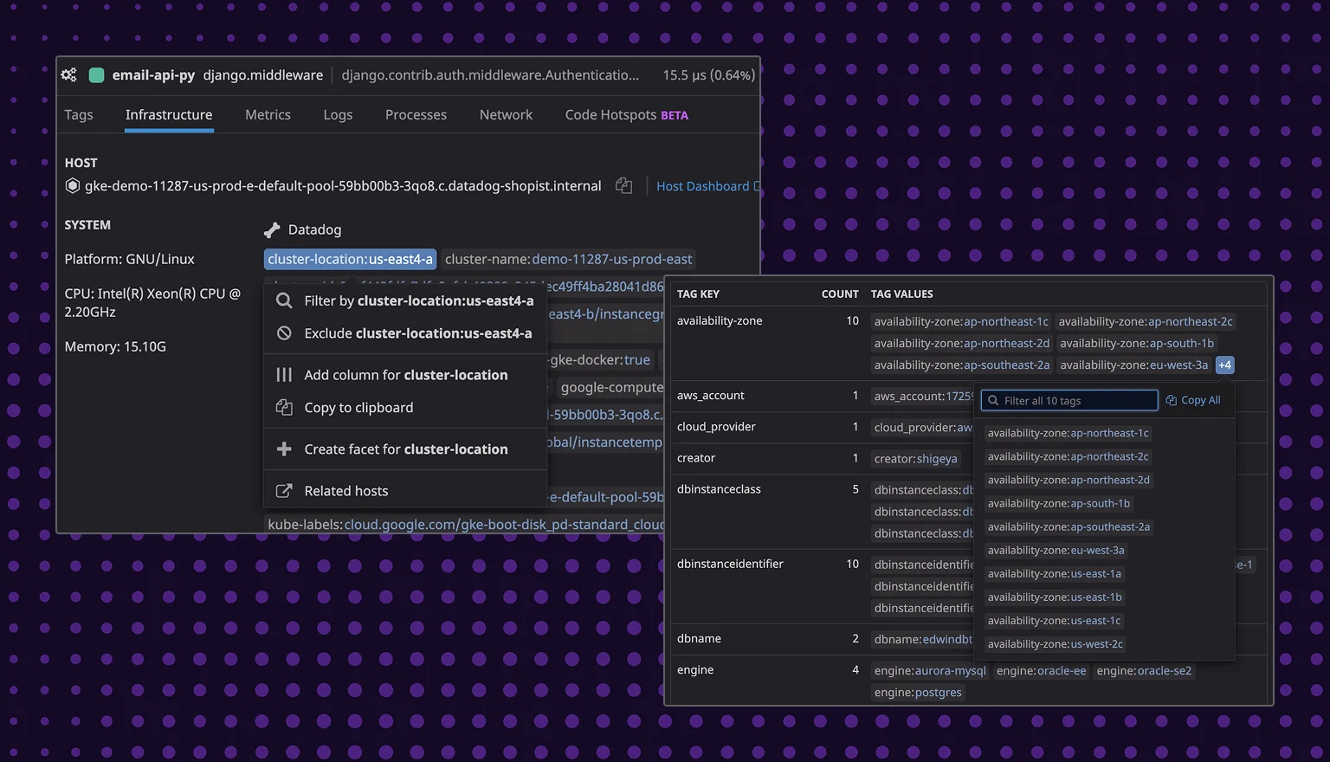Screen dimensions: 1330x762
Task: Select Create facet for cluster-location
Action: 405,449
